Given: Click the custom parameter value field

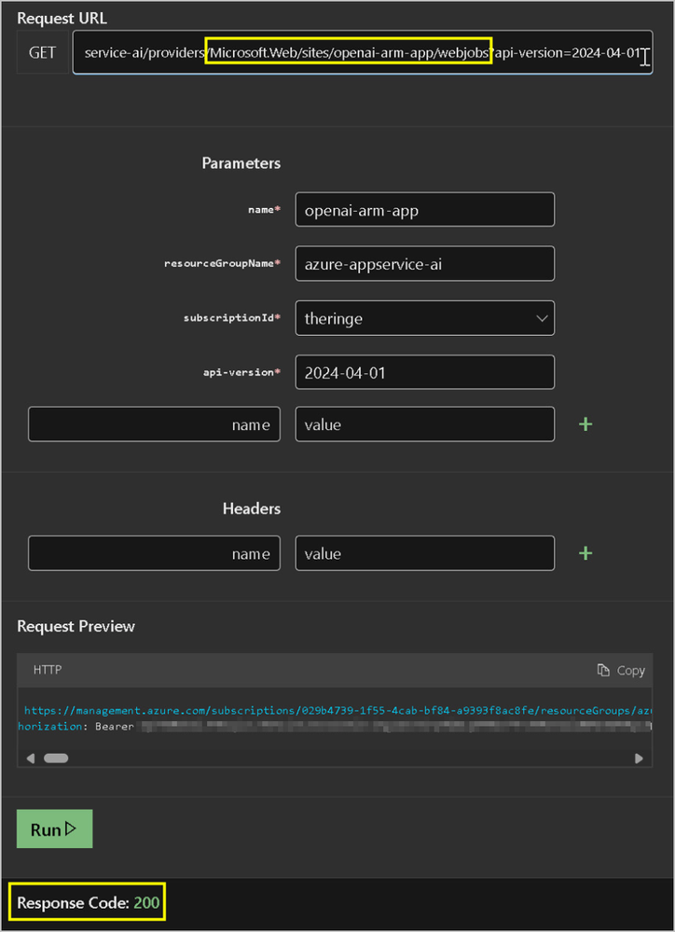Looking at the screenshot, I should [425, 424].
